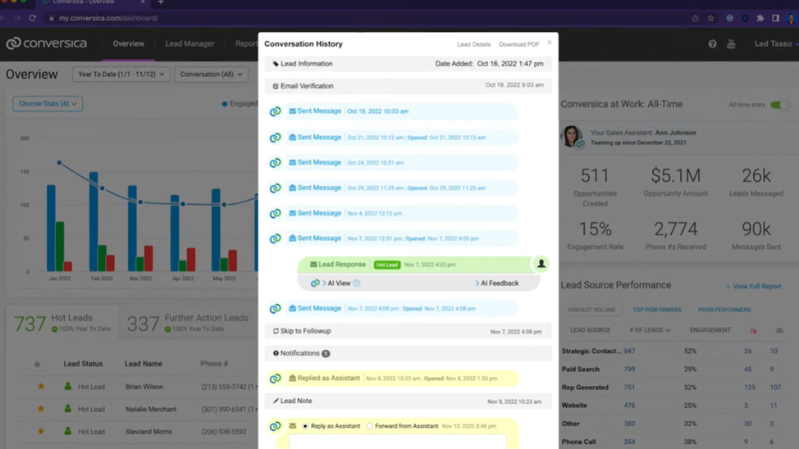Click the Email Verification check icon
This screenshot has width=799, height=449.
pyautogui.click(x=276, y=86)
